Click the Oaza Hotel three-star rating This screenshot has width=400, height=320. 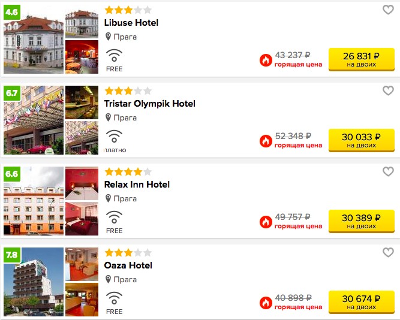coord(128,253)
